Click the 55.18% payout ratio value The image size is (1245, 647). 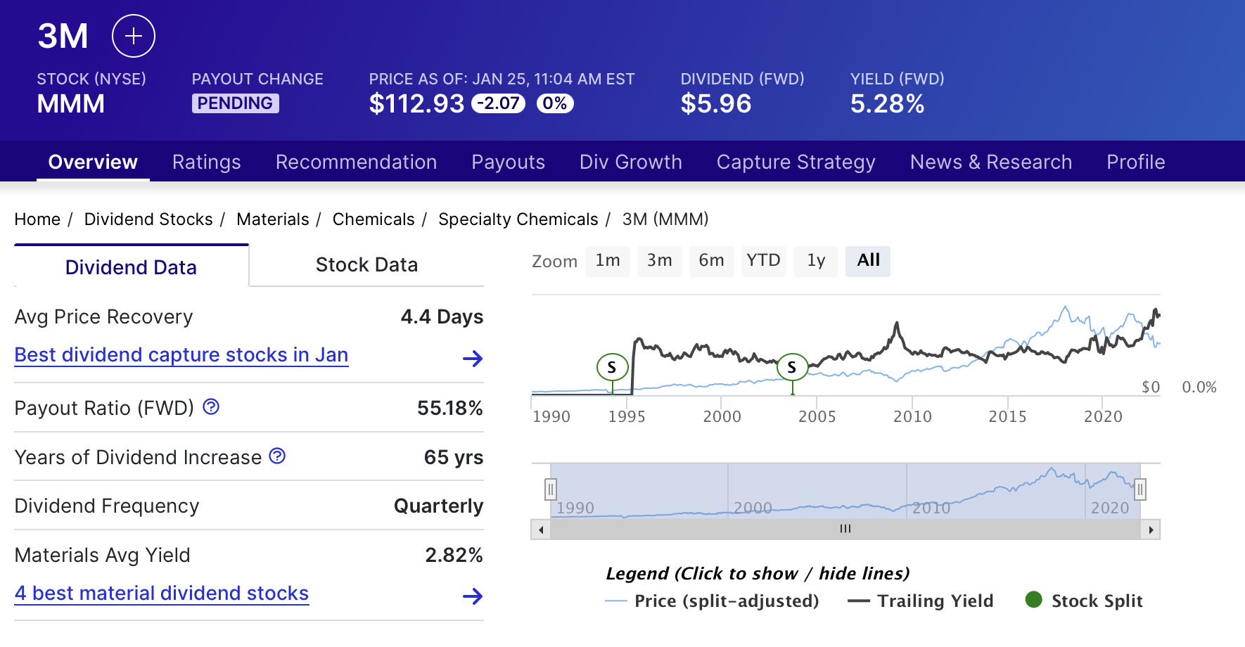(x=450, y=408)
